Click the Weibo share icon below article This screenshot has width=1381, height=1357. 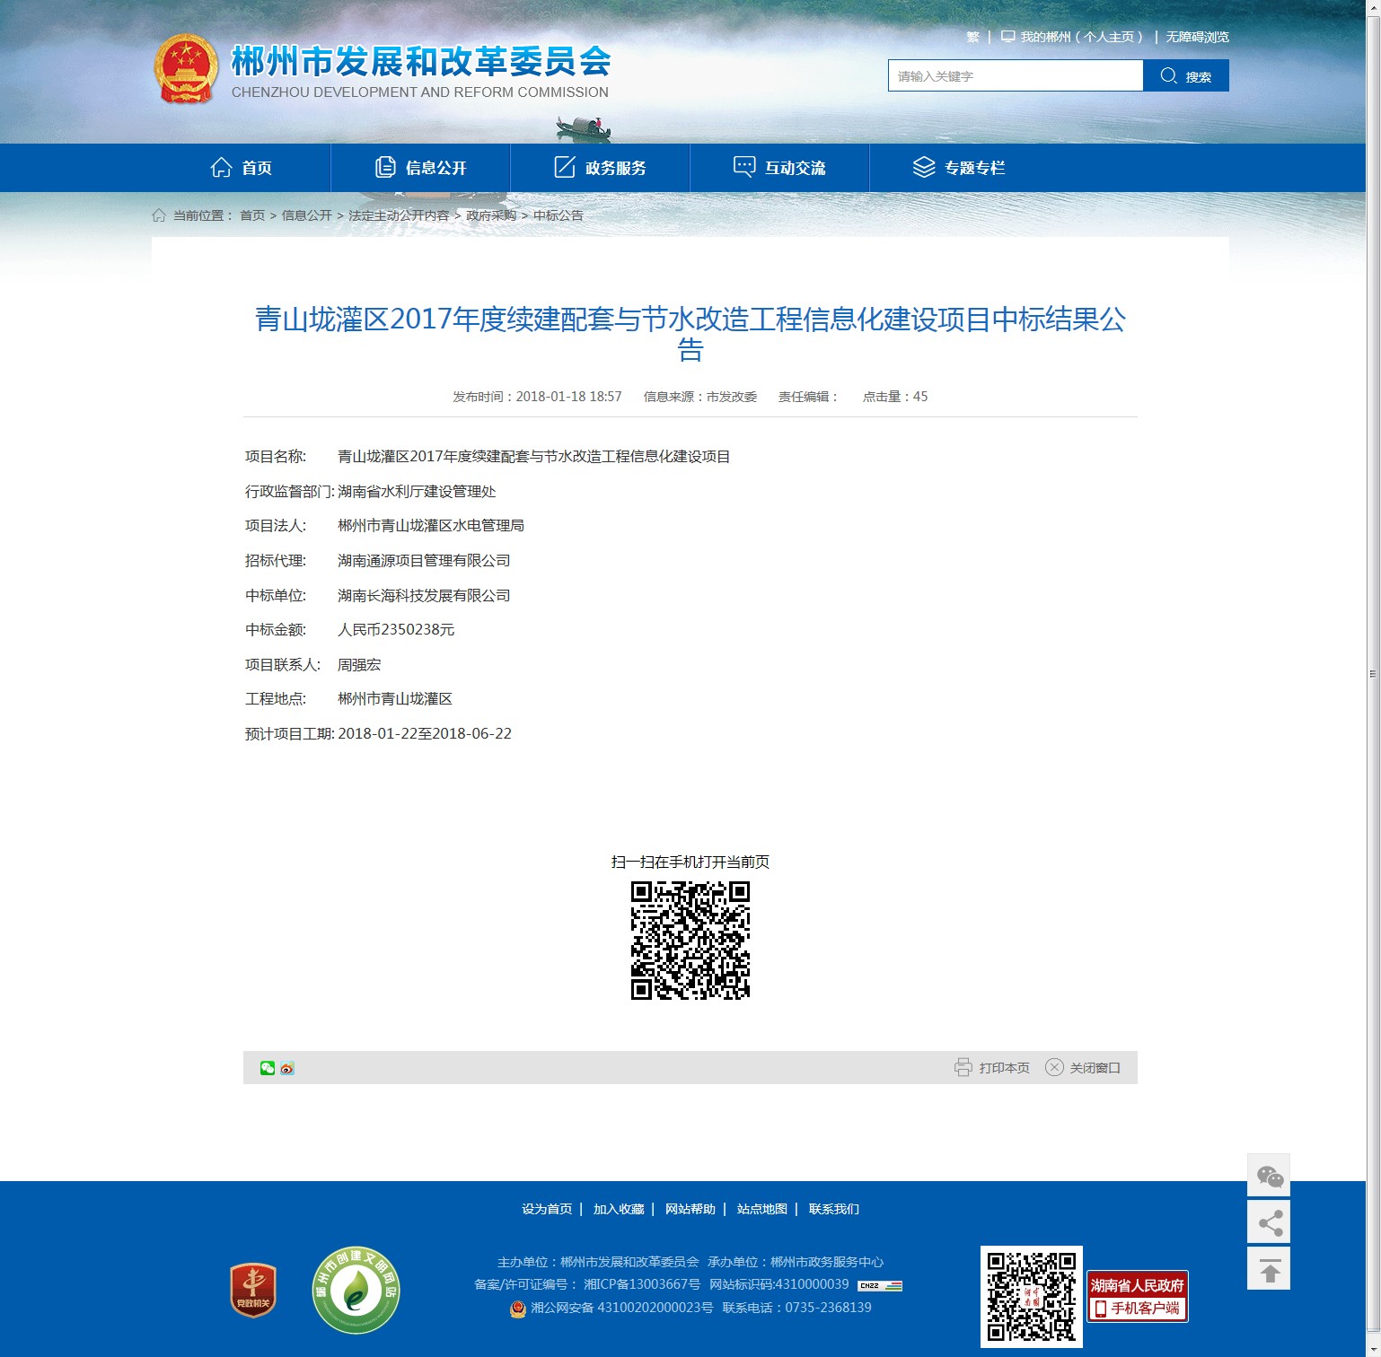coord(287,1068)
